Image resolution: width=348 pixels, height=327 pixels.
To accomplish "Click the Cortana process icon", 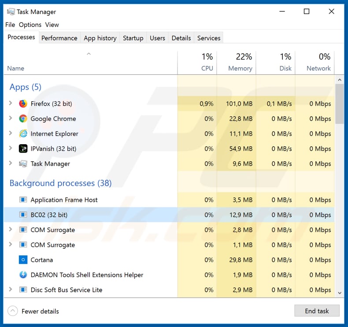I will [x=23, y=260].
